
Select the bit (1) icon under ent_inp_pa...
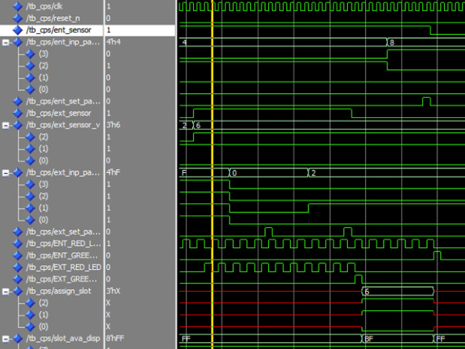point(30,78)
